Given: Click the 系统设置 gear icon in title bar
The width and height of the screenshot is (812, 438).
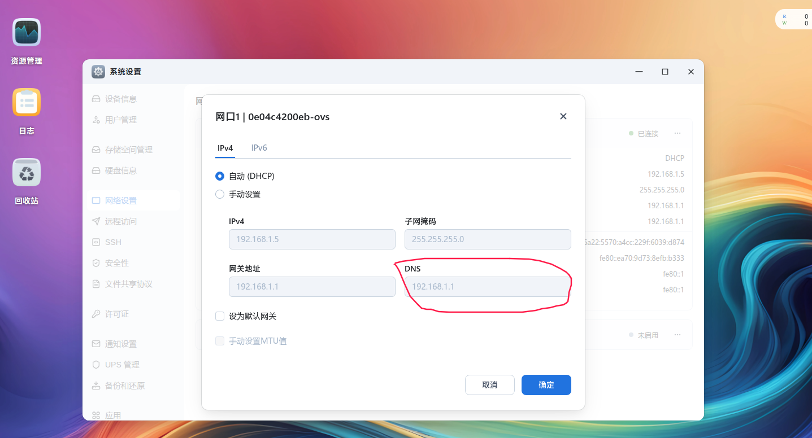Looking at the screenshot, I should 98,72.
